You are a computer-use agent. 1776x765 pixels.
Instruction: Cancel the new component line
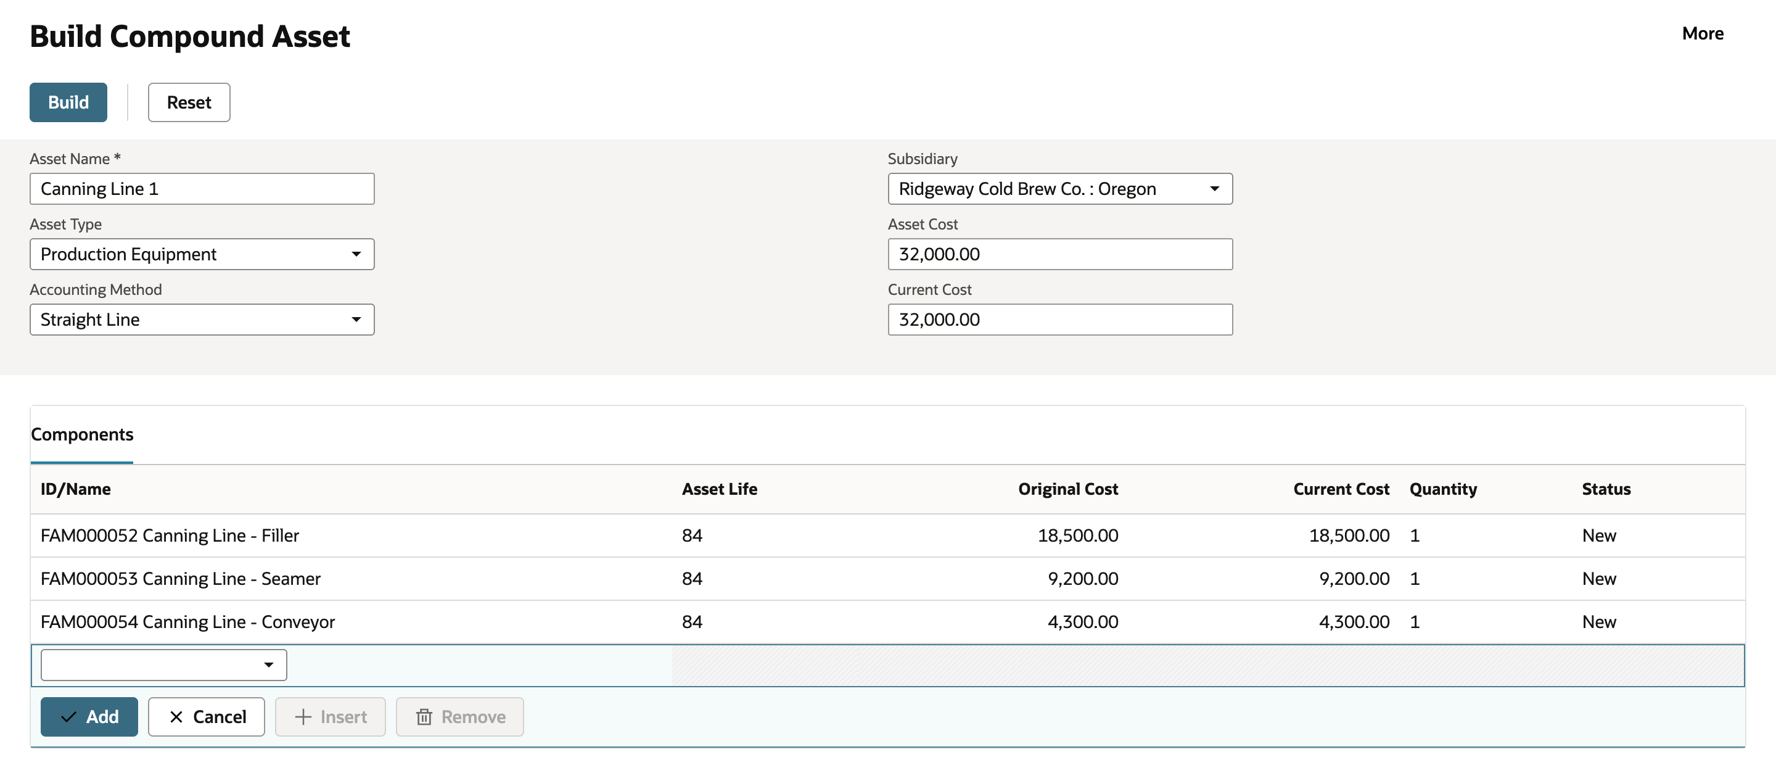tap(206, 716)
